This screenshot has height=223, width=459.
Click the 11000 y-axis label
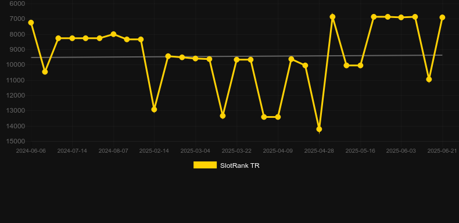click(16, 80)
